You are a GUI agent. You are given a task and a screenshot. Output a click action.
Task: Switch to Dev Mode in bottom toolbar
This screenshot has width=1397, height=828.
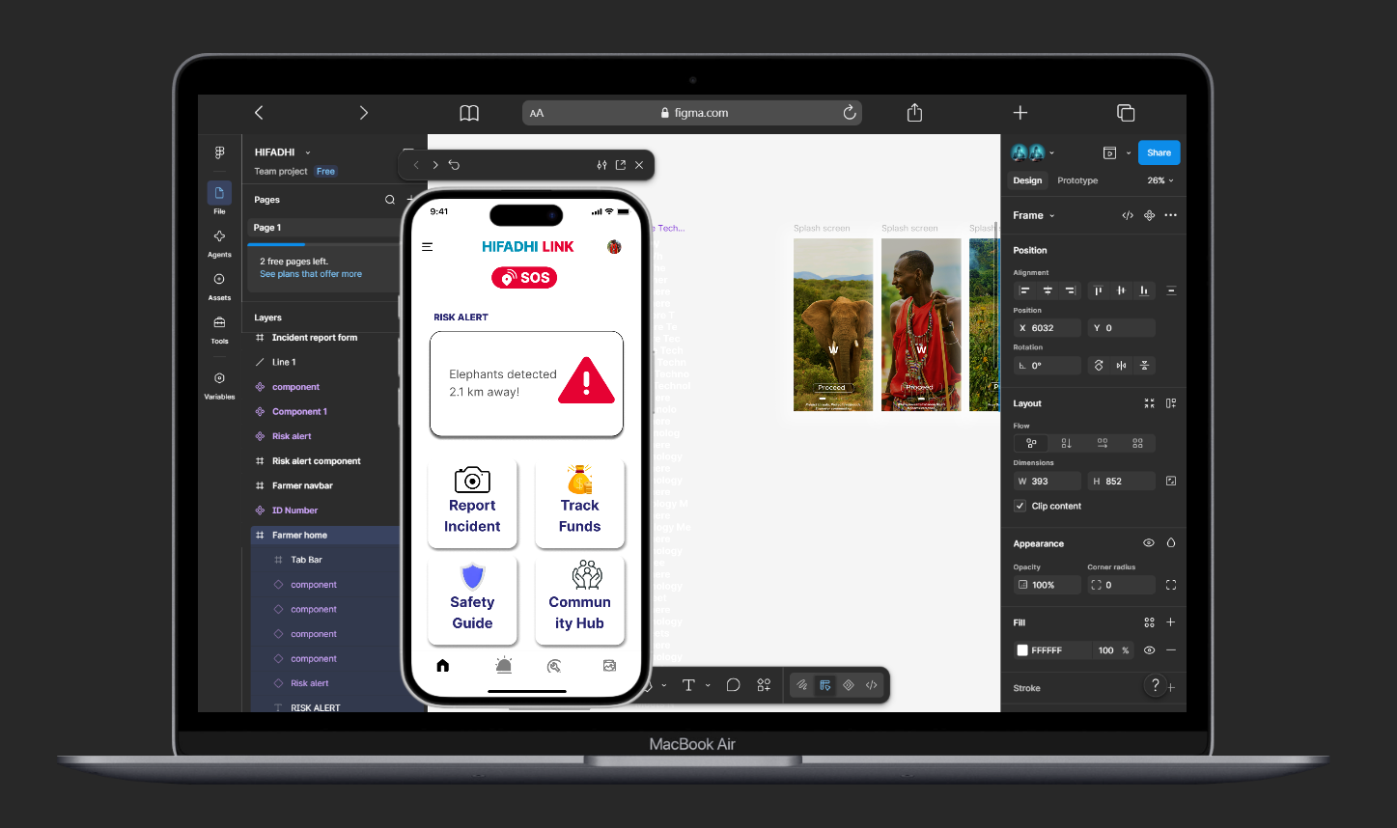[872, 685]
